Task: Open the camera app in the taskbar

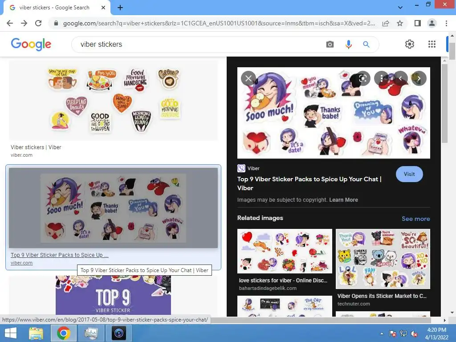Action: click(x=118, y=333)
